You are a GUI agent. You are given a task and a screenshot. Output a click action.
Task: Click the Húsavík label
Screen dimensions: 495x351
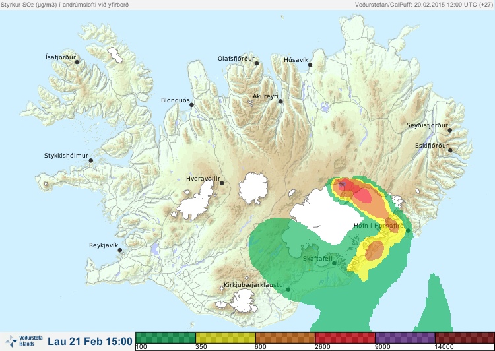point(296,60)
